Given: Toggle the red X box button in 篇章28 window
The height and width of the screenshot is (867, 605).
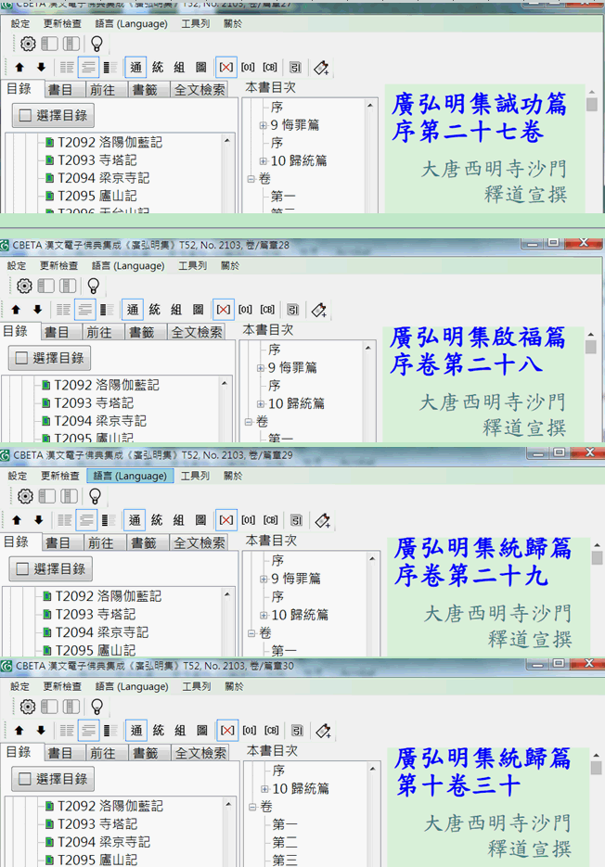Looking at the screenshot, I should click(224, 310).
